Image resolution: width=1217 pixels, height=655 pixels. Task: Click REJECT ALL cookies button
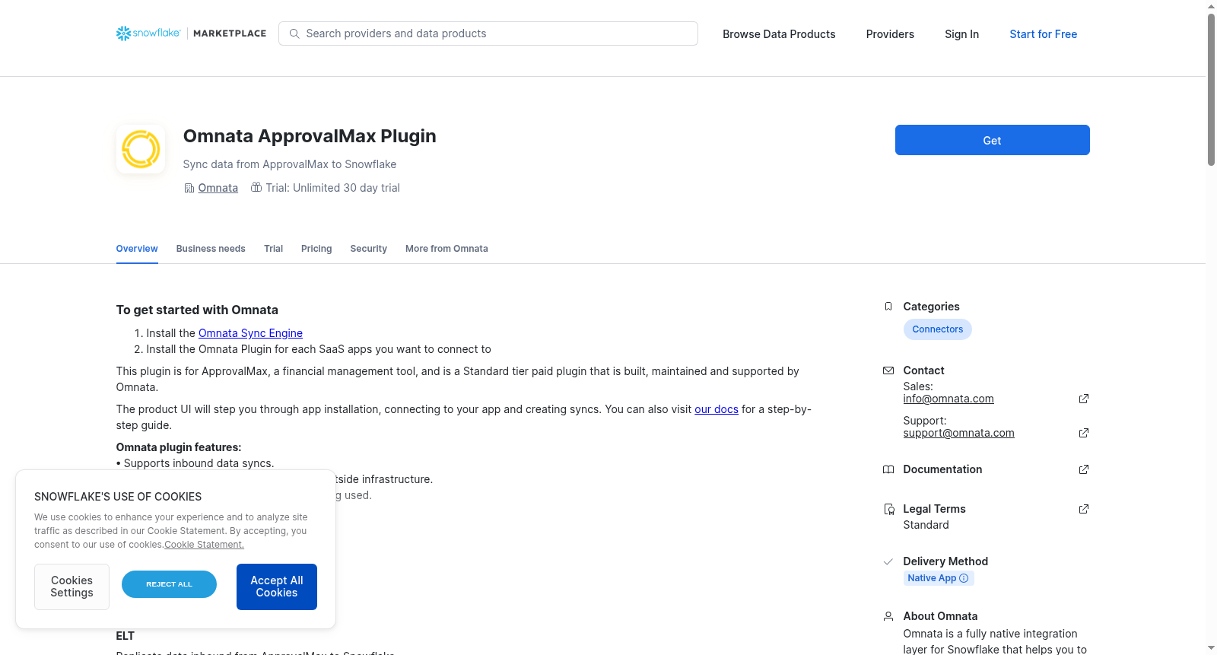click(x=169, y=584)
